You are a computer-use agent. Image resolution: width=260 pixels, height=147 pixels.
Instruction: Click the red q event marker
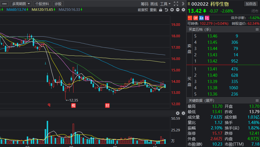point(49,105)
